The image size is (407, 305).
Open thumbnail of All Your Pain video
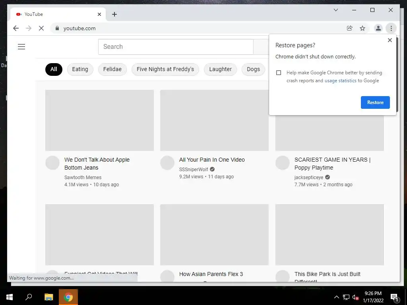click(x=214, y=120)
